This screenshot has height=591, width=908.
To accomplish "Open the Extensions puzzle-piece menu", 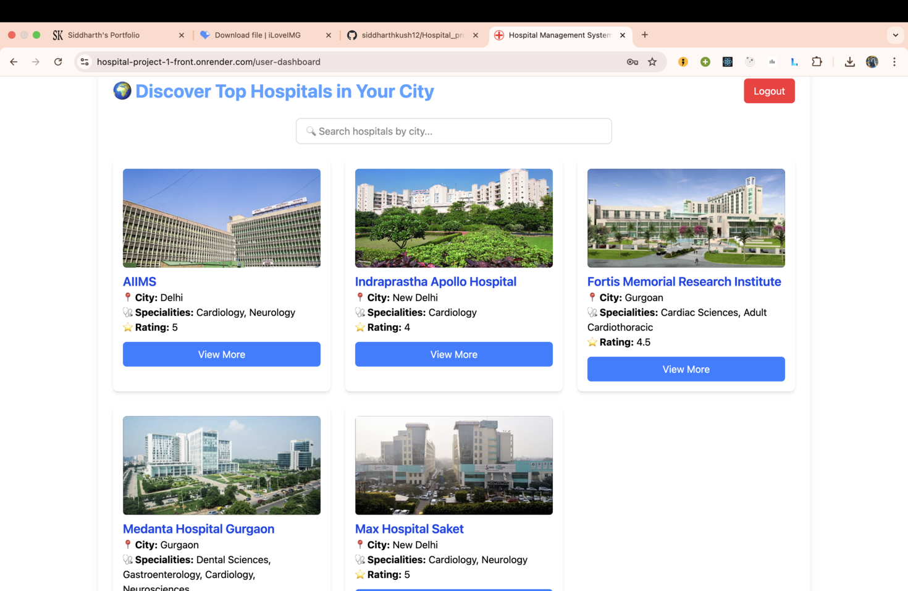I will tap(817, 62).
